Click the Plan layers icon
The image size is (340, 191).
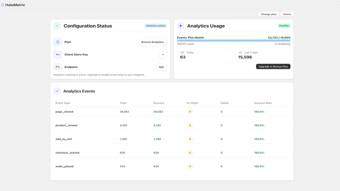[x=58, y=42]
